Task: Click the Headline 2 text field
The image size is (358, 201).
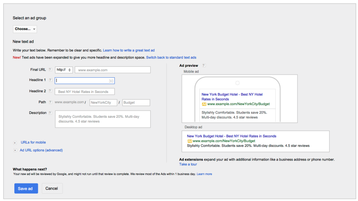Action: (x=85, y=92)
